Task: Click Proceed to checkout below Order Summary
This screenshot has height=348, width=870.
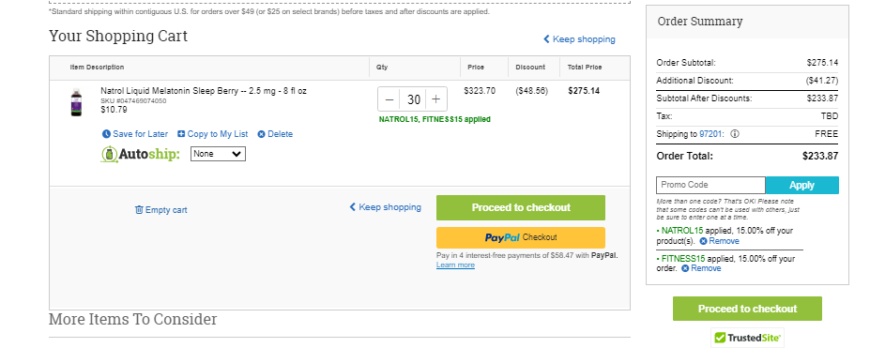Action: click(747, 309)
